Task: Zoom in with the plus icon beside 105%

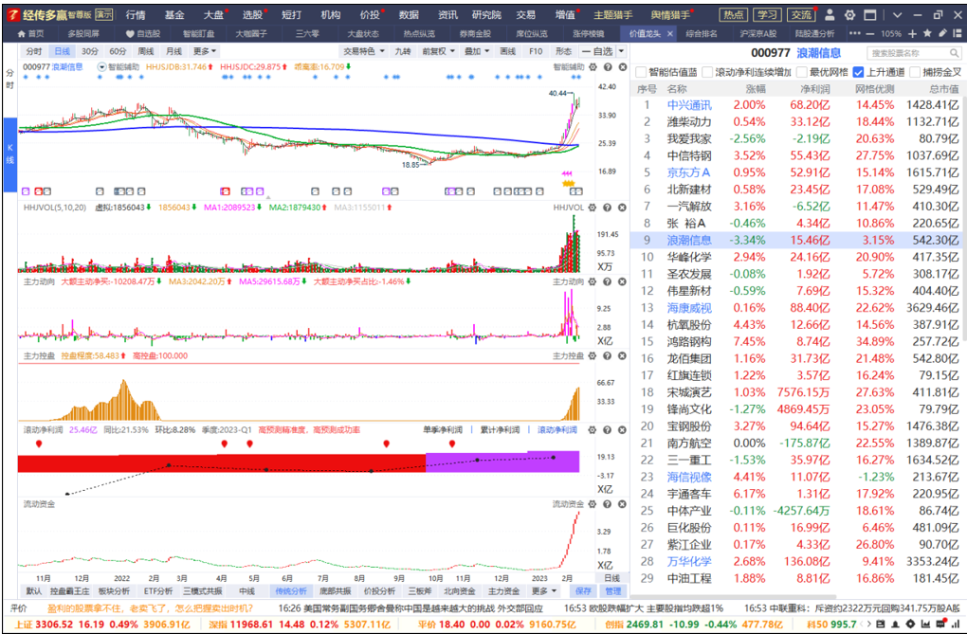Action: 913,34
